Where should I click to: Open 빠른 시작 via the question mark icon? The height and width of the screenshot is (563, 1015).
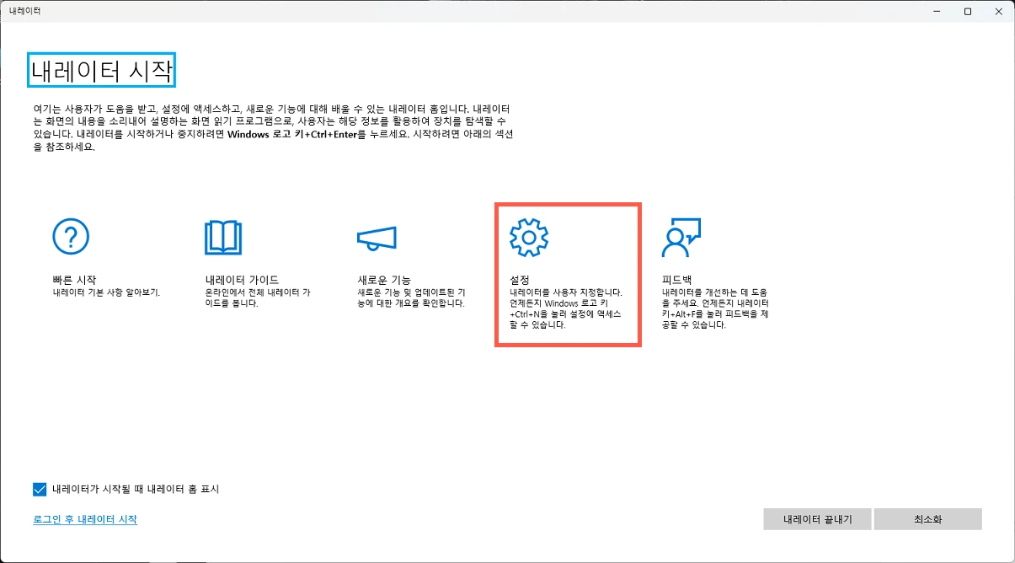click(72, 237)
